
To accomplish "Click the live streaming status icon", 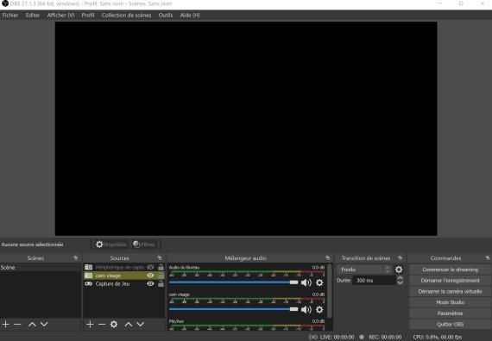I will click(x=312, y=337).
